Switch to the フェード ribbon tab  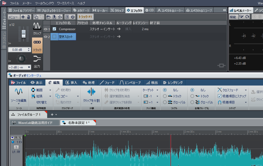[x=107, y=83]
